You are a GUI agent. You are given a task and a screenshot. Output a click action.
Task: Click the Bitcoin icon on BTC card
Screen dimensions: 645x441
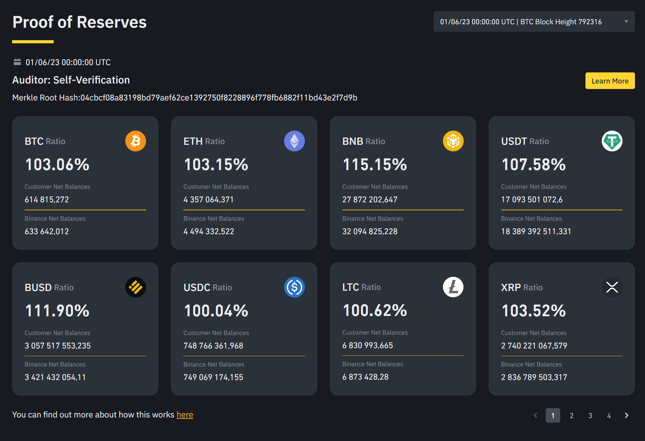click(135, 141)
